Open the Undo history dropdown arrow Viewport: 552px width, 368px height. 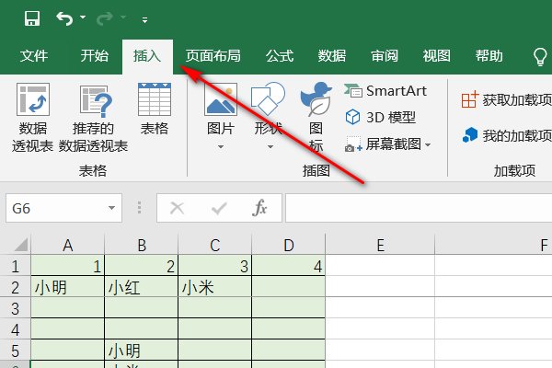tap(83, 17)
